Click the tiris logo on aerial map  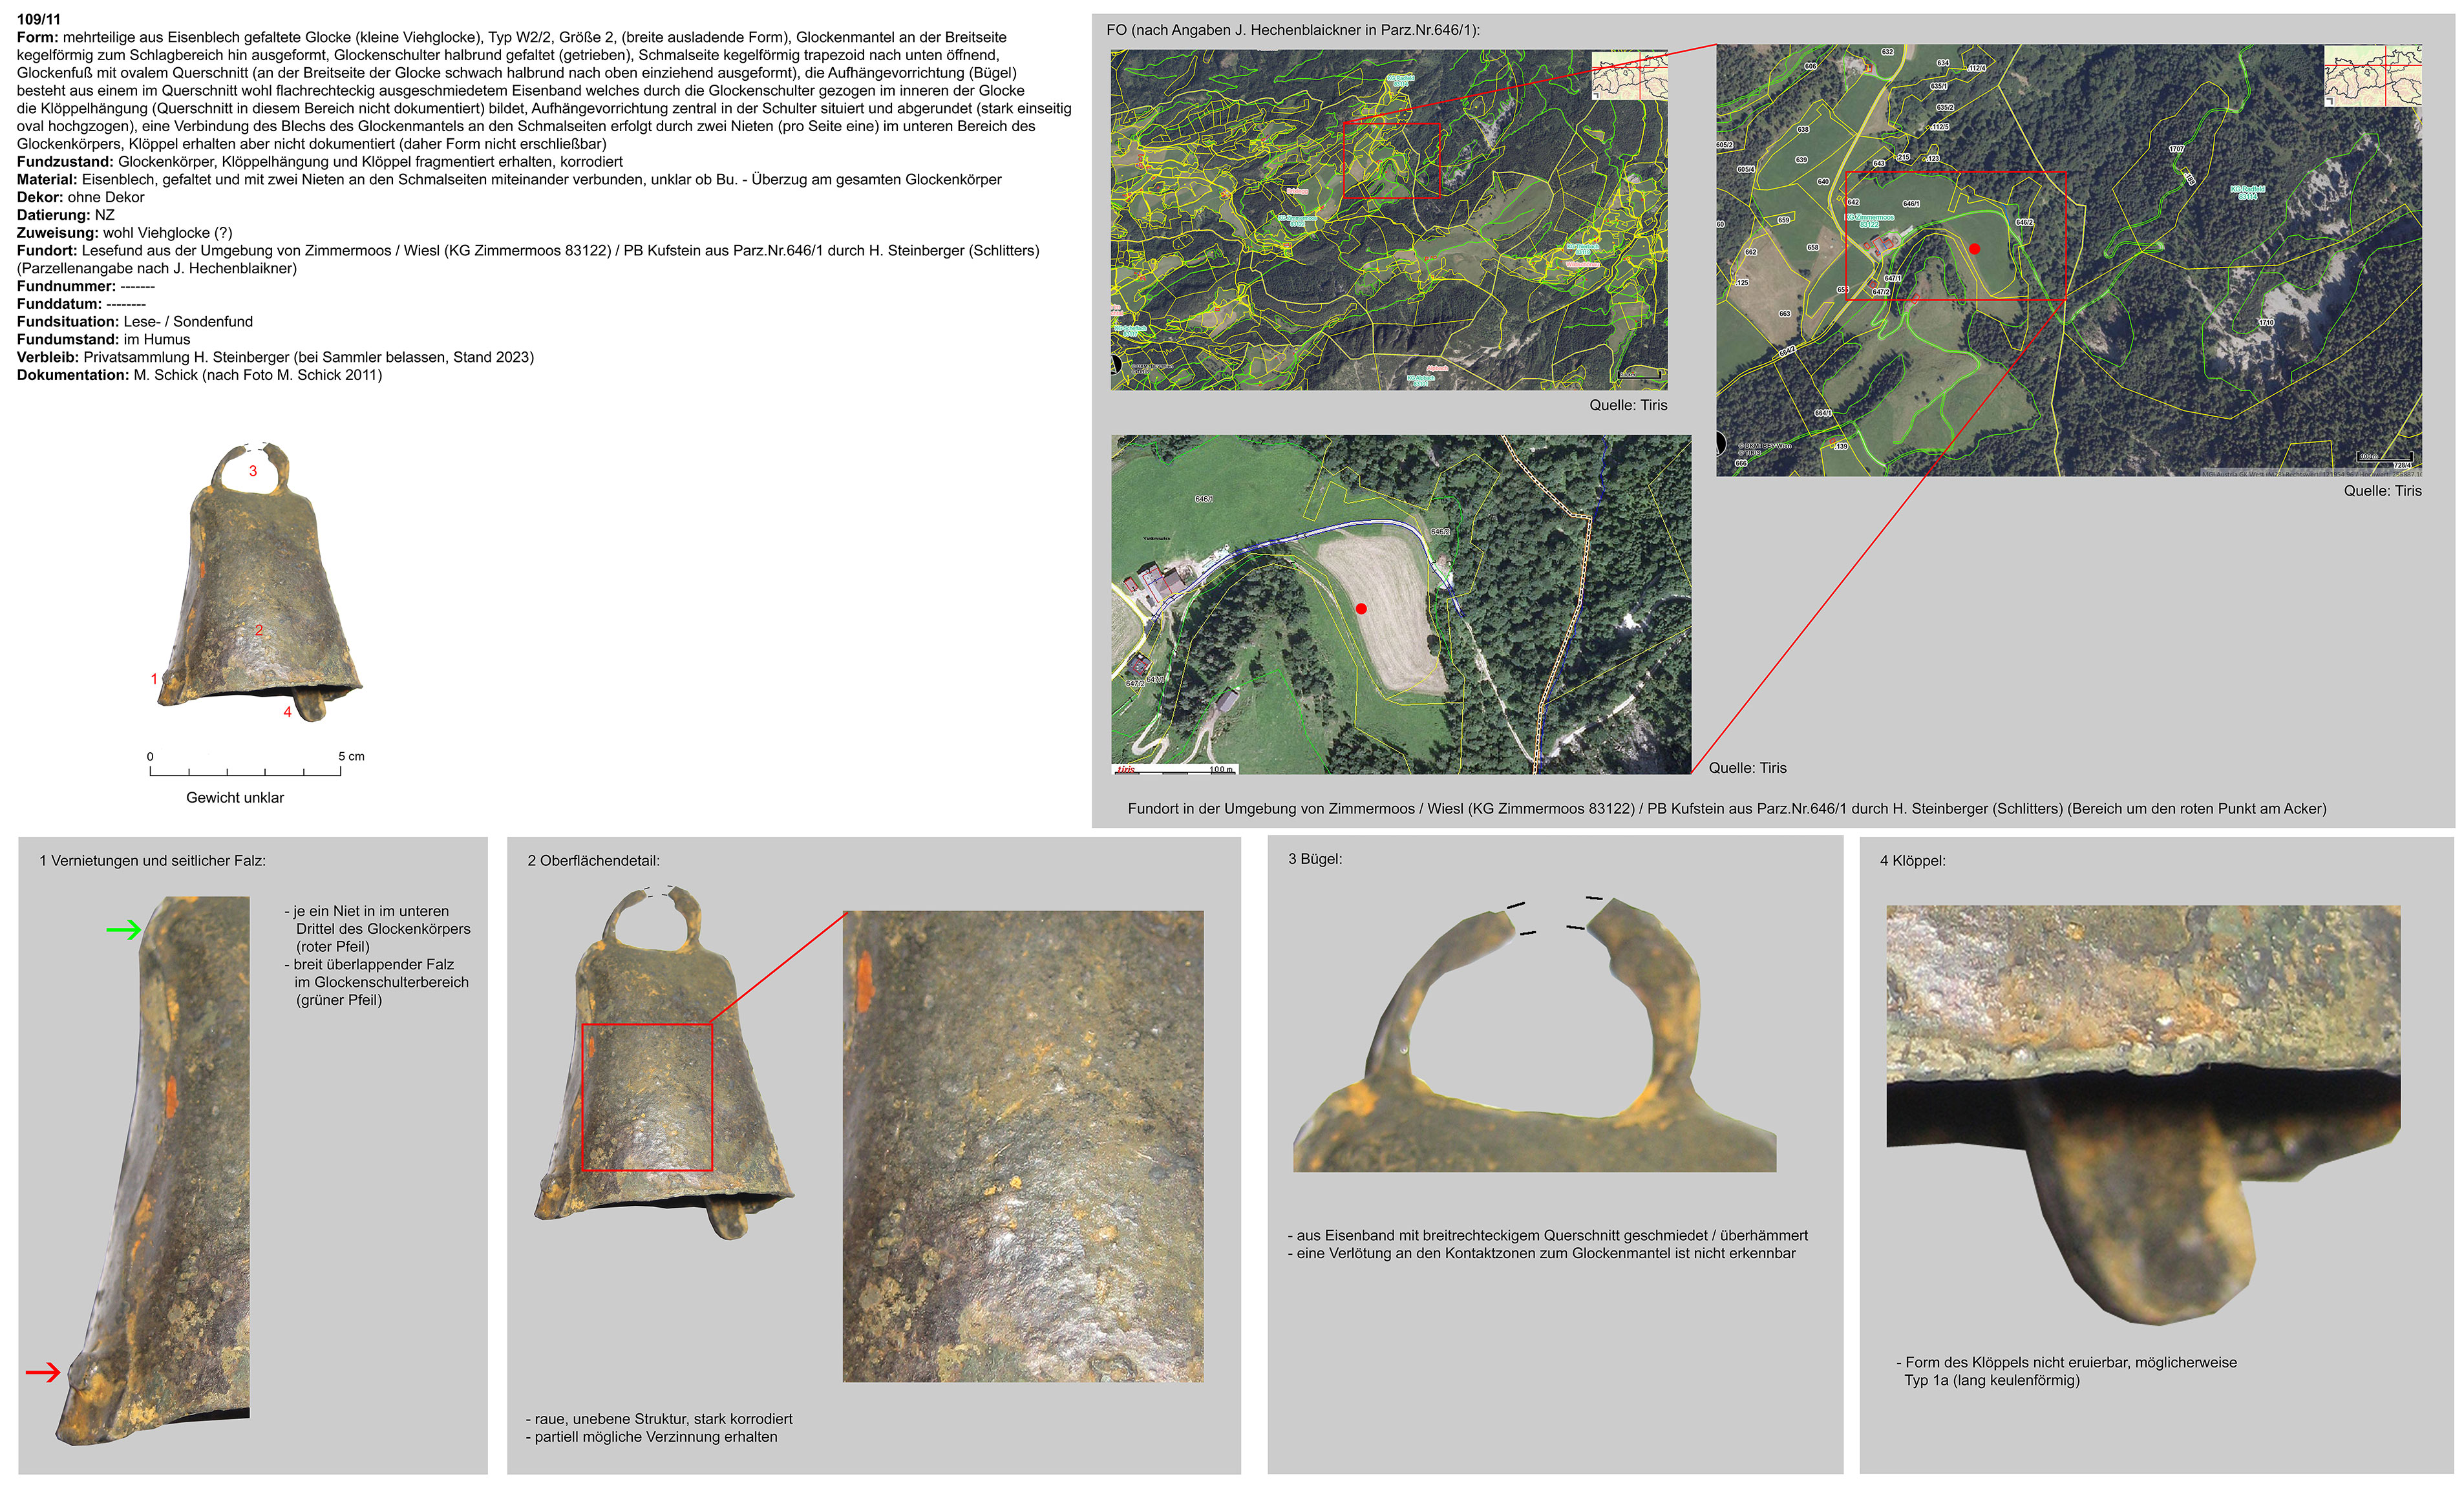click(x=1126, y=769)
